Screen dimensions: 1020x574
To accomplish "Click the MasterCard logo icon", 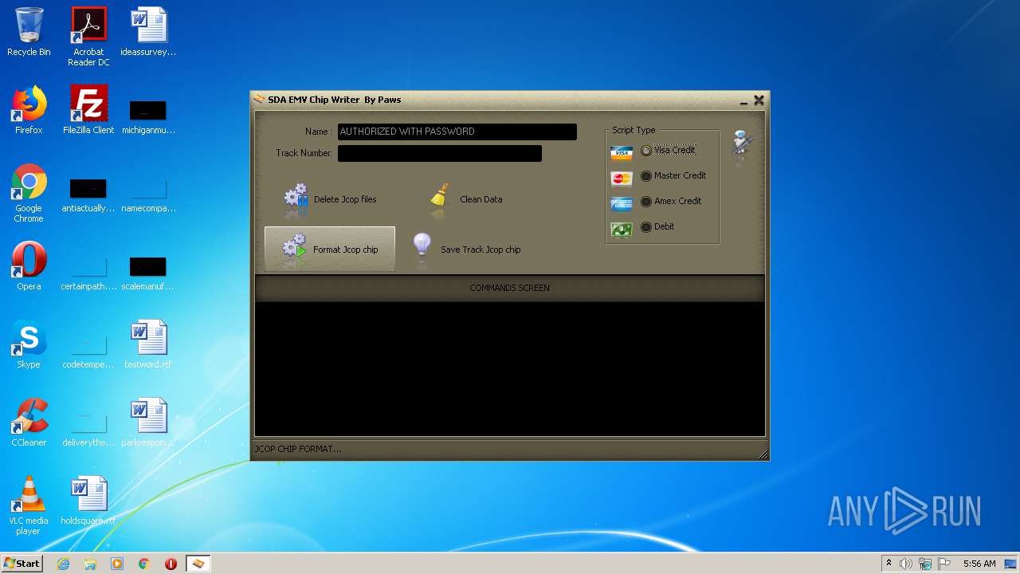I will pyautogui.click(x=622, y=178).
